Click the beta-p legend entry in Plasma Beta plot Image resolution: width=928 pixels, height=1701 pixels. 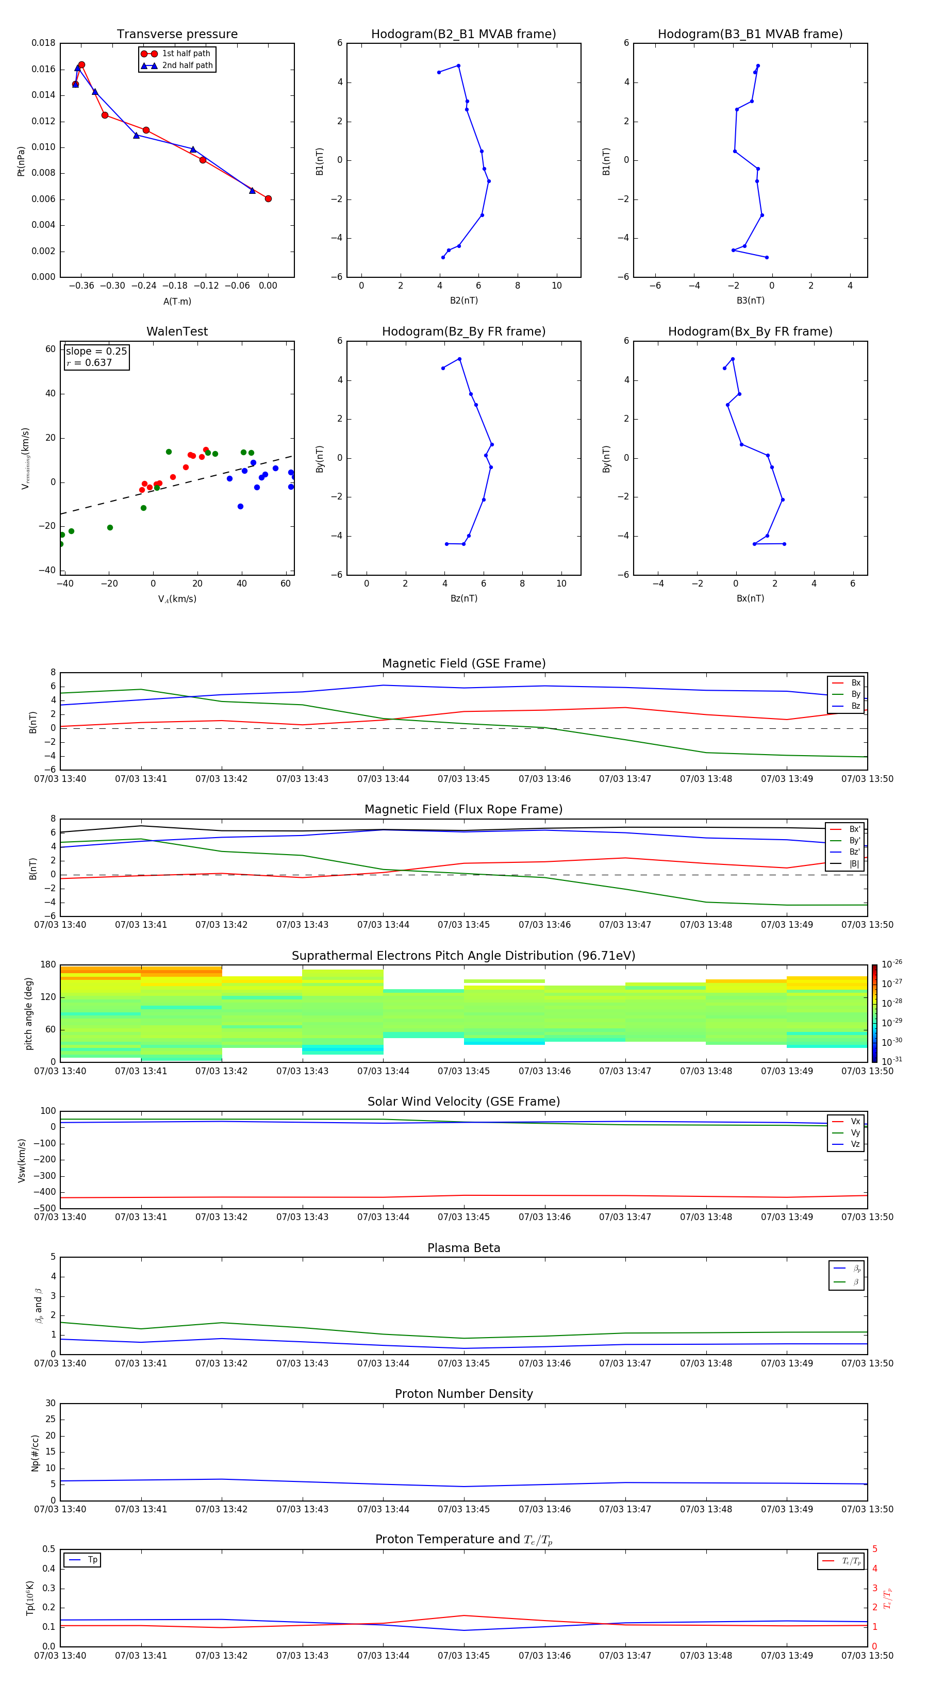tap(847, 1269)
